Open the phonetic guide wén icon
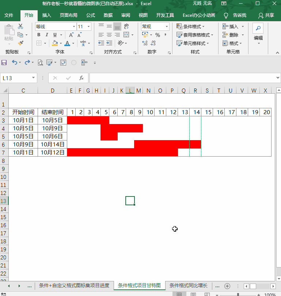The width and height of the screenshot is (281, 296). tap(83, 43)
